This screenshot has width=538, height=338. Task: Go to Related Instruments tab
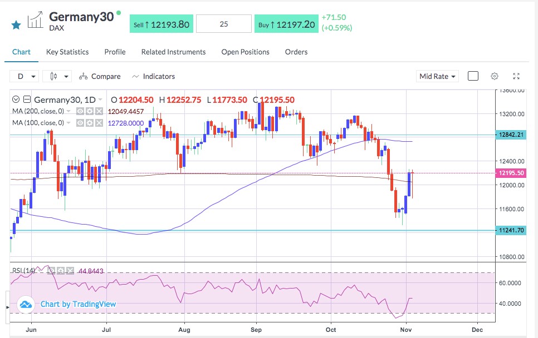click(x=173, y=52)
